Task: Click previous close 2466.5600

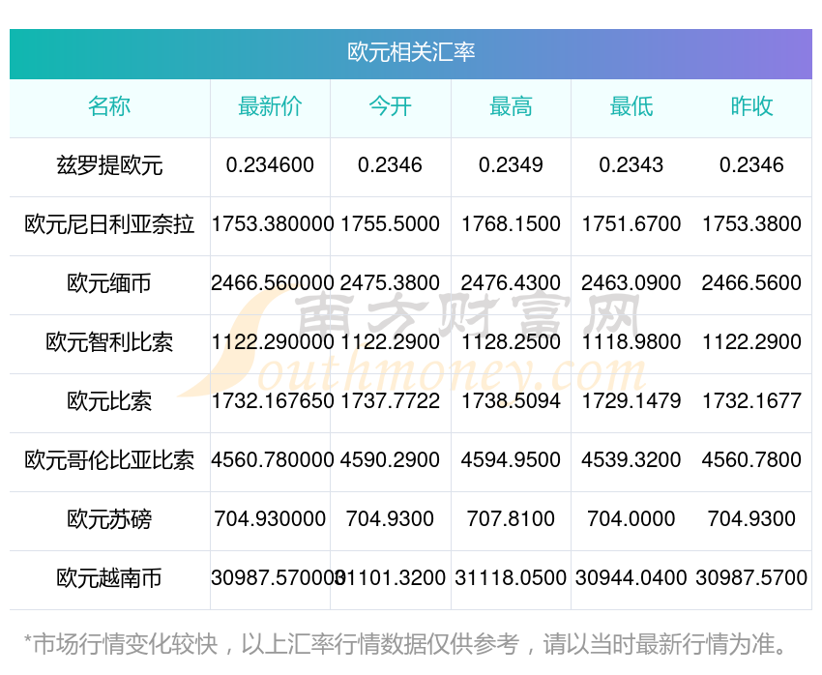Action: point(751,283)
